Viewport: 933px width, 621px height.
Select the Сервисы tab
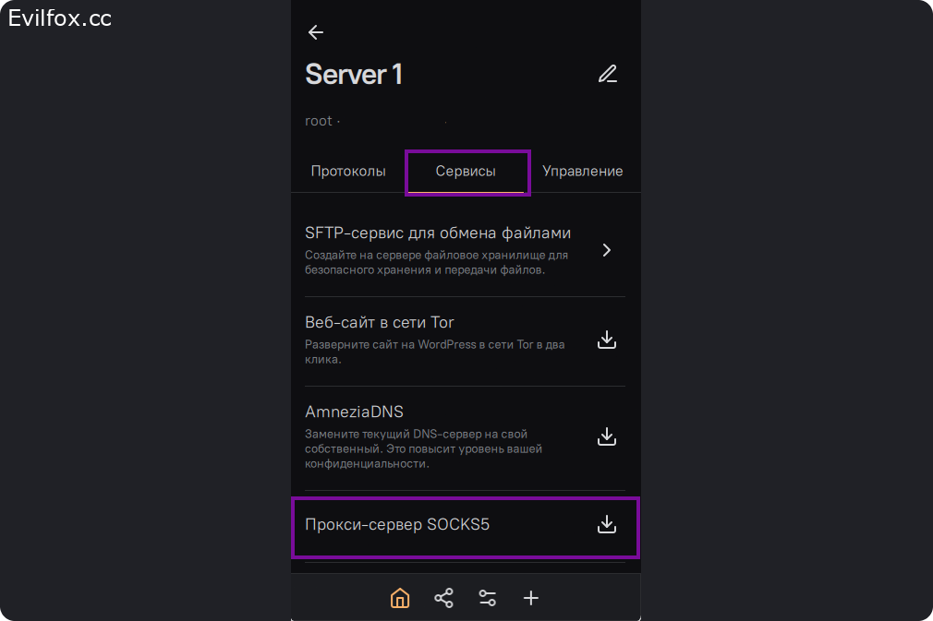[x=466, y=172]
